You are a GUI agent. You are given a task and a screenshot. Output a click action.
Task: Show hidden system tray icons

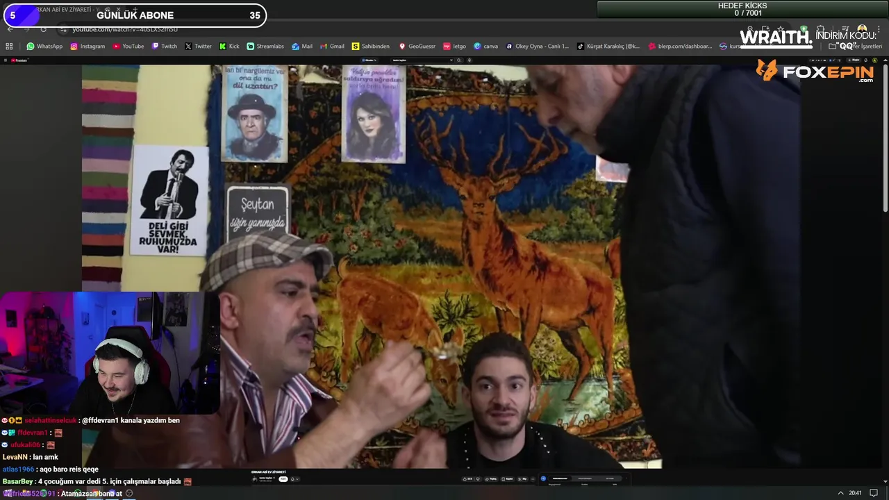tap(840, 493)
